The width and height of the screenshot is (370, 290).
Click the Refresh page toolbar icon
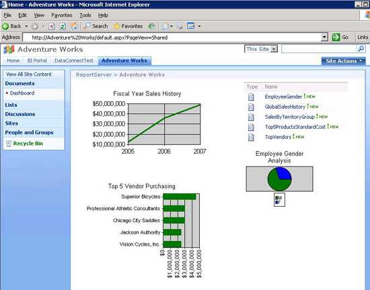pos(63,26)
